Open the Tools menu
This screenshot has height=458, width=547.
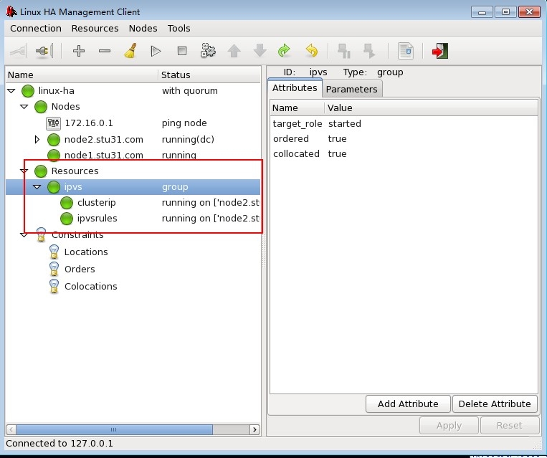tap(179, 28)
